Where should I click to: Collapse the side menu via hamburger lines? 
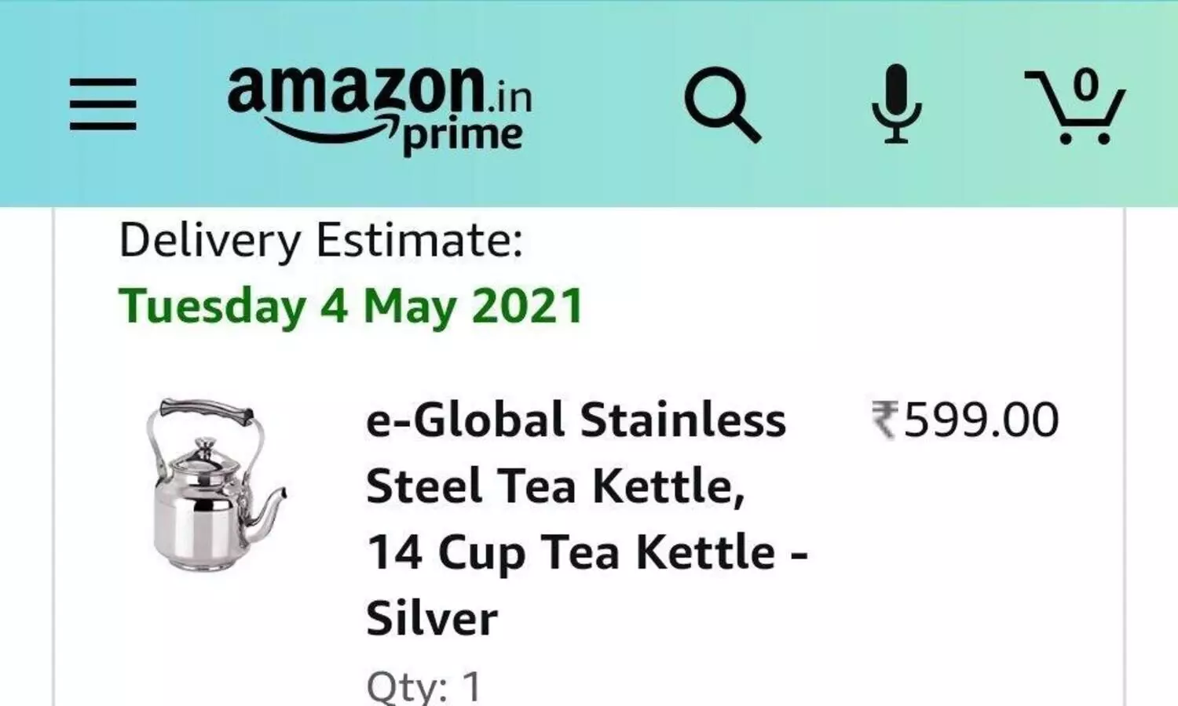tap(102, 104)
